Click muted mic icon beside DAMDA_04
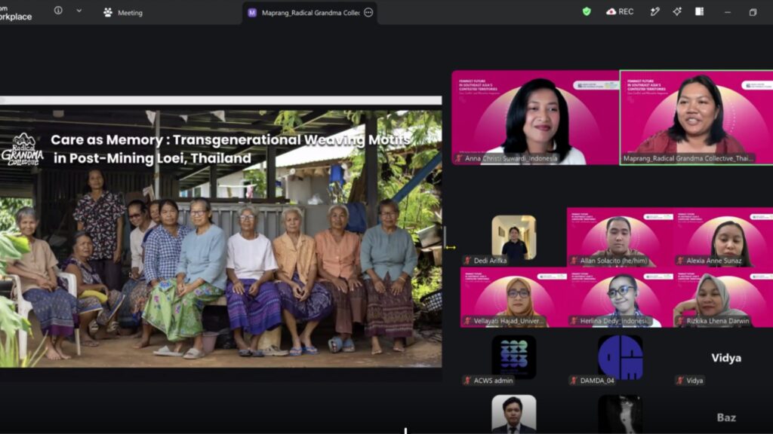 tap(574, 381)
